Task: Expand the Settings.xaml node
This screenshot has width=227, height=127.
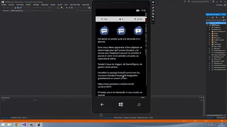Action: coord(210,63)
